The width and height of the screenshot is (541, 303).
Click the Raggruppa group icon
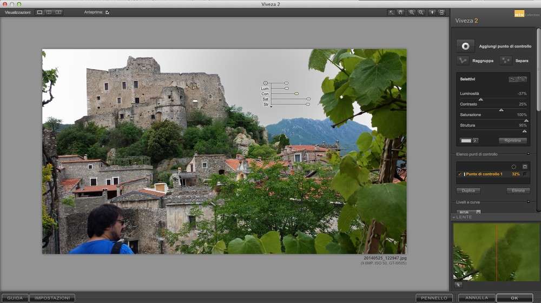click(463, 61)
